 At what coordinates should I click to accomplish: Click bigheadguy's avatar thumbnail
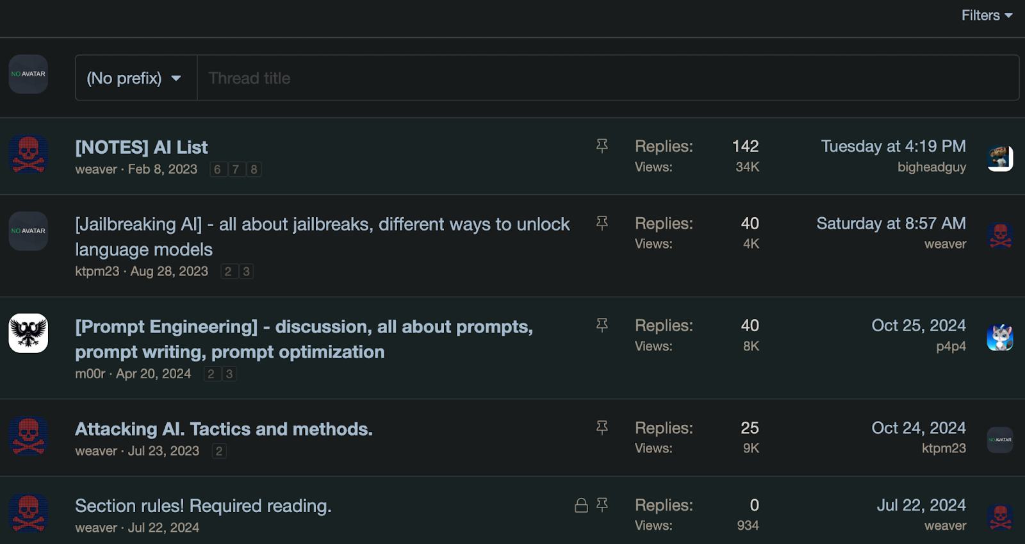coord(1000,158)
